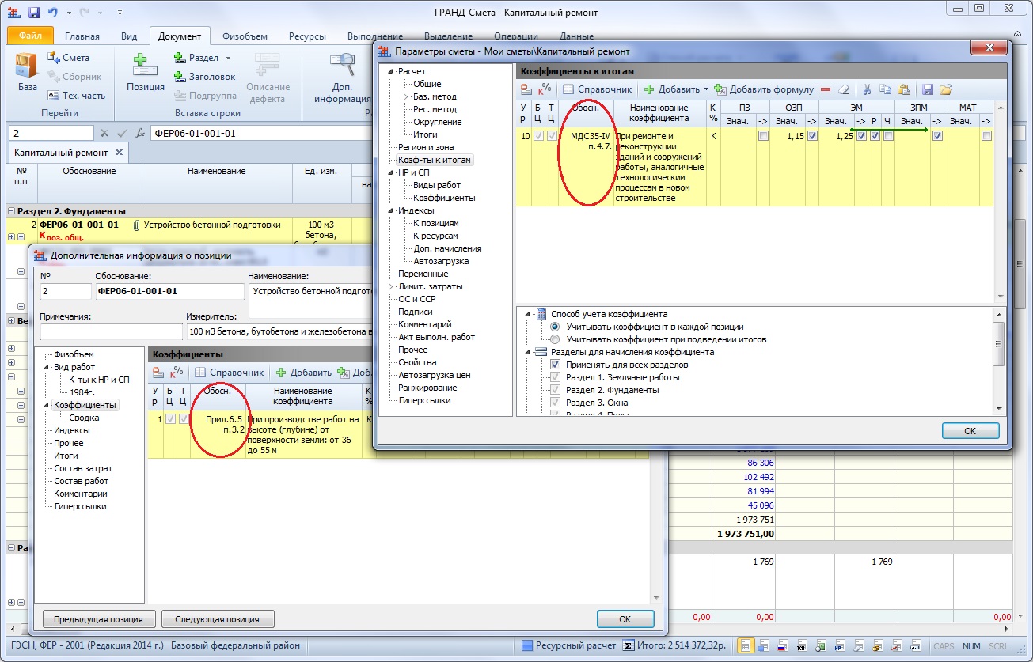Viewport: 1033px width, 662px height.
Task: Toggle Применять для всех разделов checkbox
Action: coord(555,365)
